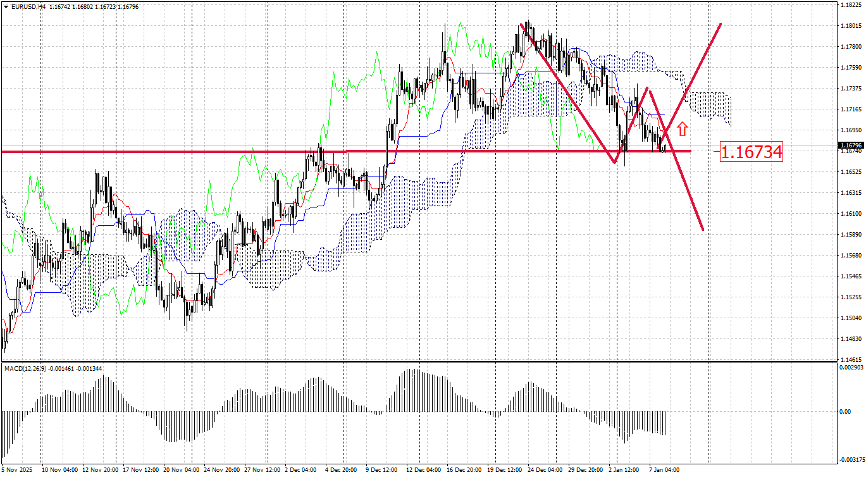The height and width of the screenshot is (477, 866).
Task: Select the current price tag 1.16796
Action: 851,146
